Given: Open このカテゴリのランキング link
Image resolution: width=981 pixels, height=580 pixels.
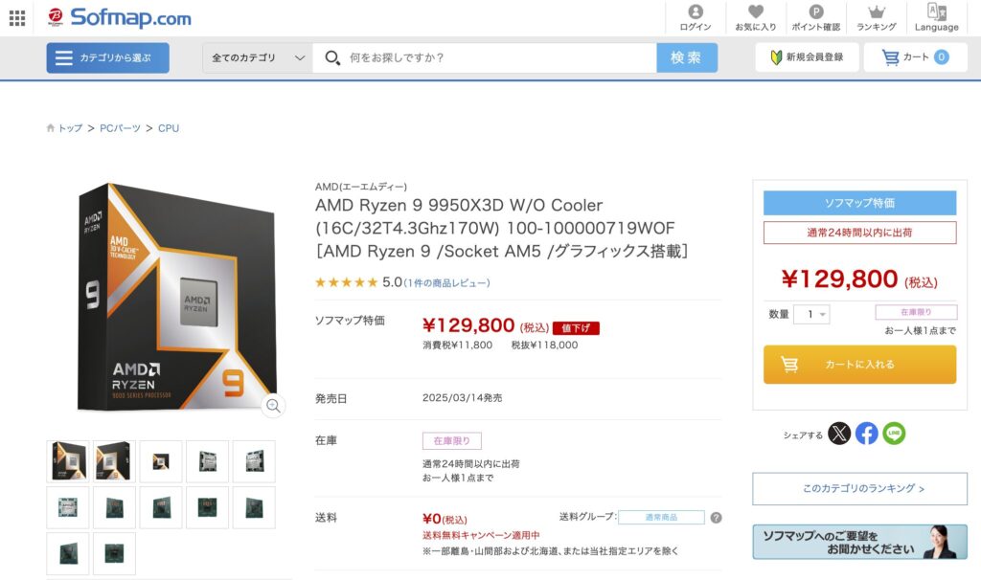Looking at the screenshot, I should (859, 489).
